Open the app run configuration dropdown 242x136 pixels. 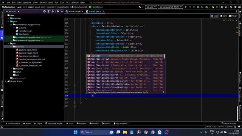coord(151,7)
